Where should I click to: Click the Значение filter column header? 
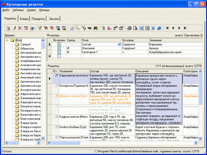click(175, 40)
